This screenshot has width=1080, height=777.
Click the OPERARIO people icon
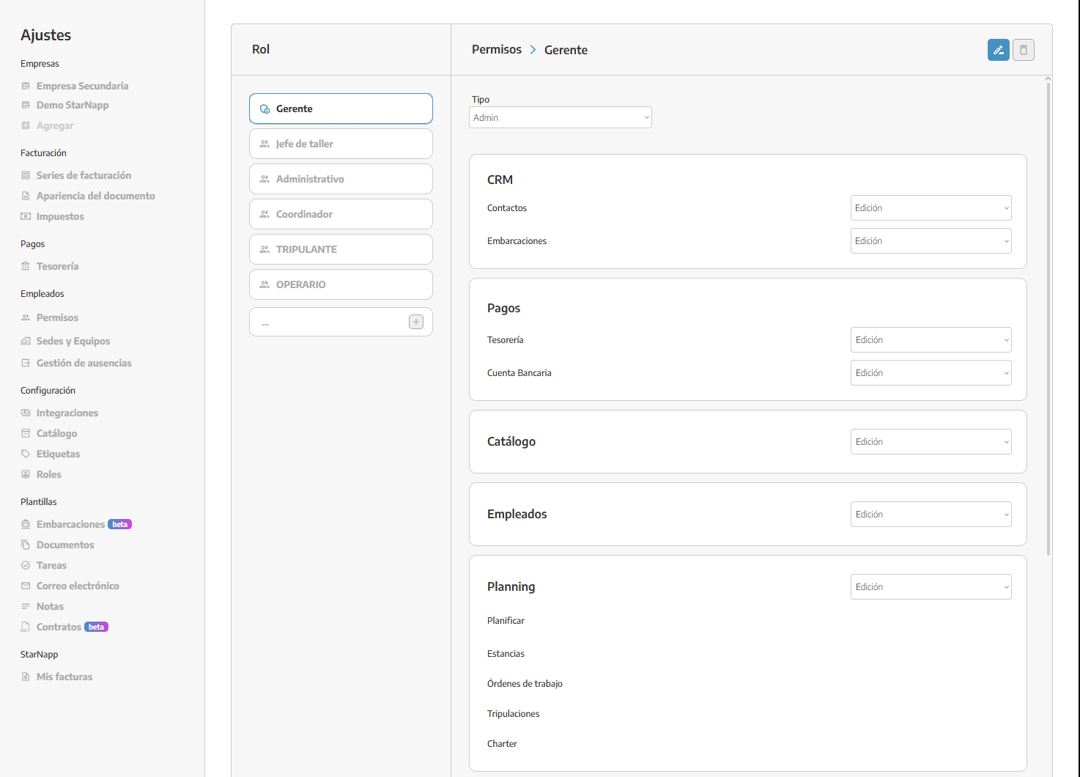(265, 284)
